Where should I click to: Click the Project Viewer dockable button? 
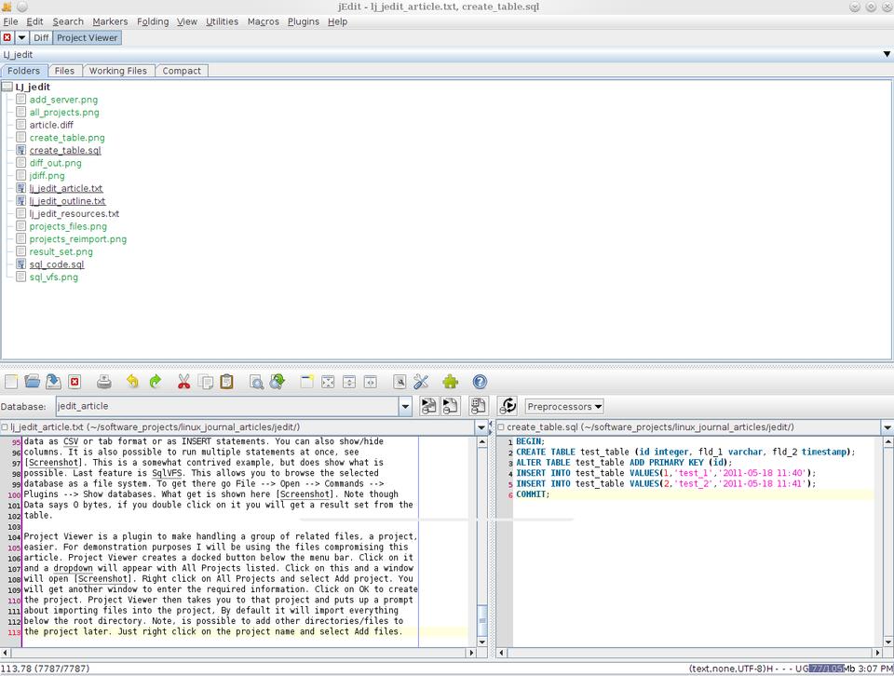click(x=88, y=38)
